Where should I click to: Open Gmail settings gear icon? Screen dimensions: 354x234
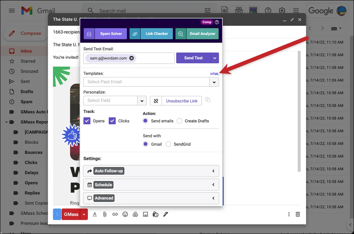point(282,11)
